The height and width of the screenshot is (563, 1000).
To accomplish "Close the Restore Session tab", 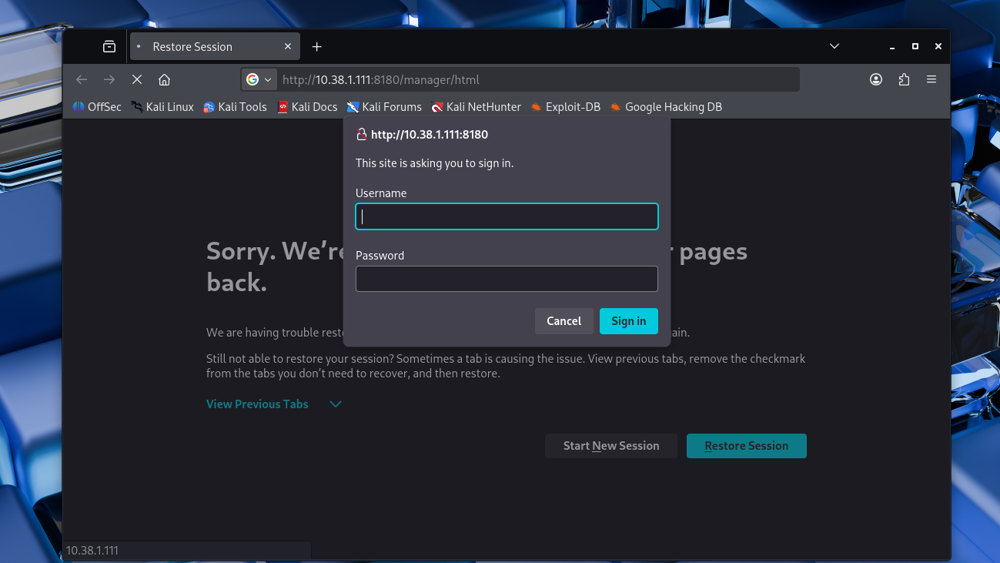I will coord(288,47).
